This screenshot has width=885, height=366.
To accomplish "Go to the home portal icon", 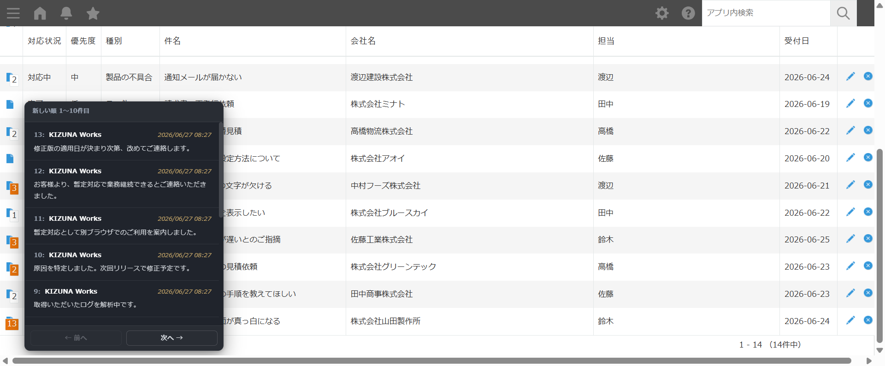I will 40,13.
